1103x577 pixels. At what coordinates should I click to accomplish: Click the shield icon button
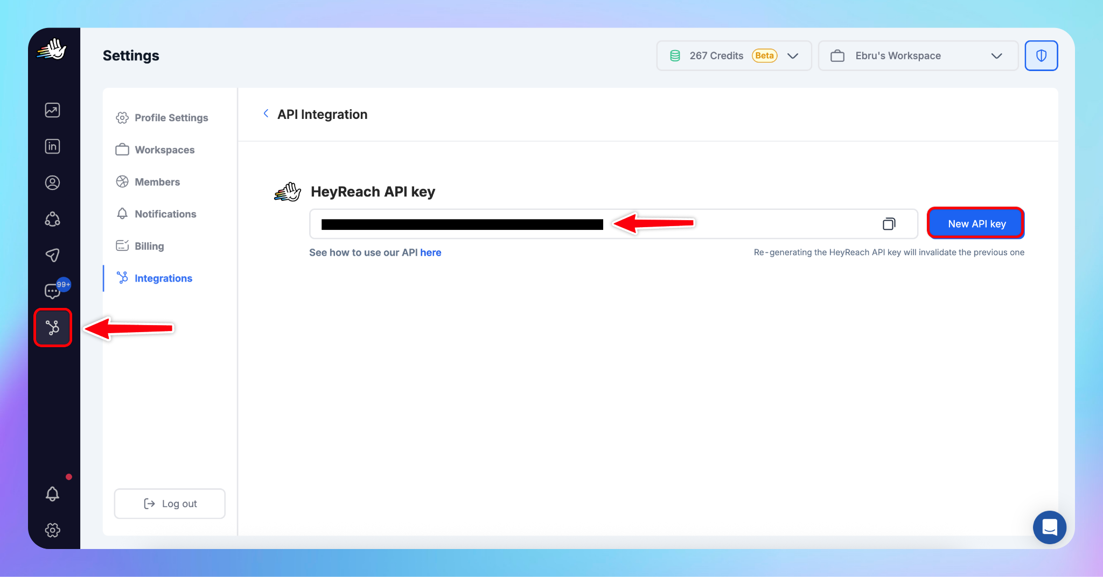click(1041, 55)
